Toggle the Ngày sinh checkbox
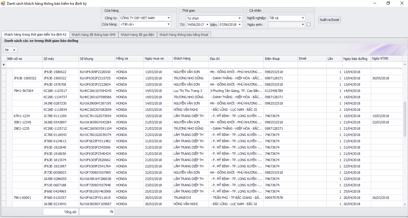408x218 pixels. [x=308, y=25]
